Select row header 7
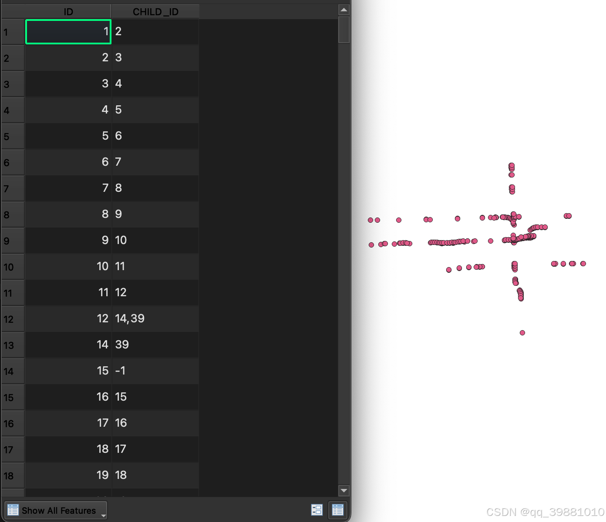 coord(13,188)
